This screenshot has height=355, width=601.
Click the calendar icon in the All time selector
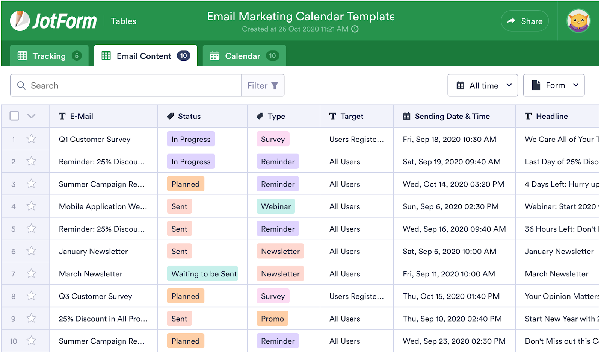461,85
